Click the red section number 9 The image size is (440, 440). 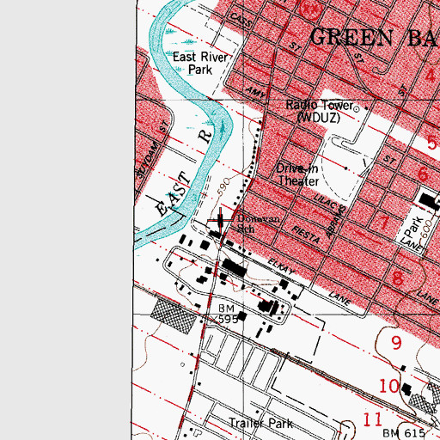pos(396,343)
